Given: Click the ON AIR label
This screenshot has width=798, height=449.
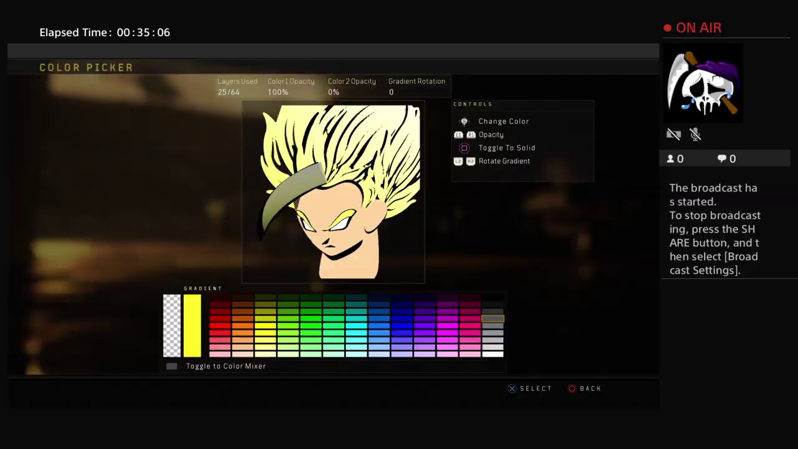Looking at the screenshot, I should click(x=698, y=28).
